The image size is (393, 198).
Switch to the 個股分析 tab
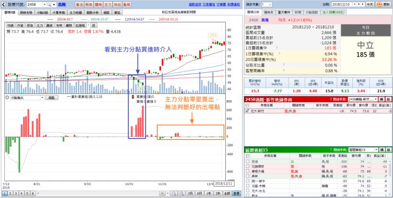92,12
